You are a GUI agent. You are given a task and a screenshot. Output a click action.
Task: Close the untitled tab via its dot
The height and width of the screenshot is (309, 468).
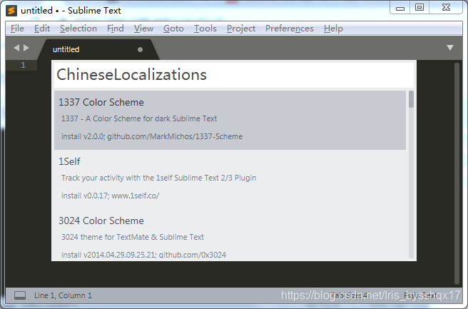140,49
